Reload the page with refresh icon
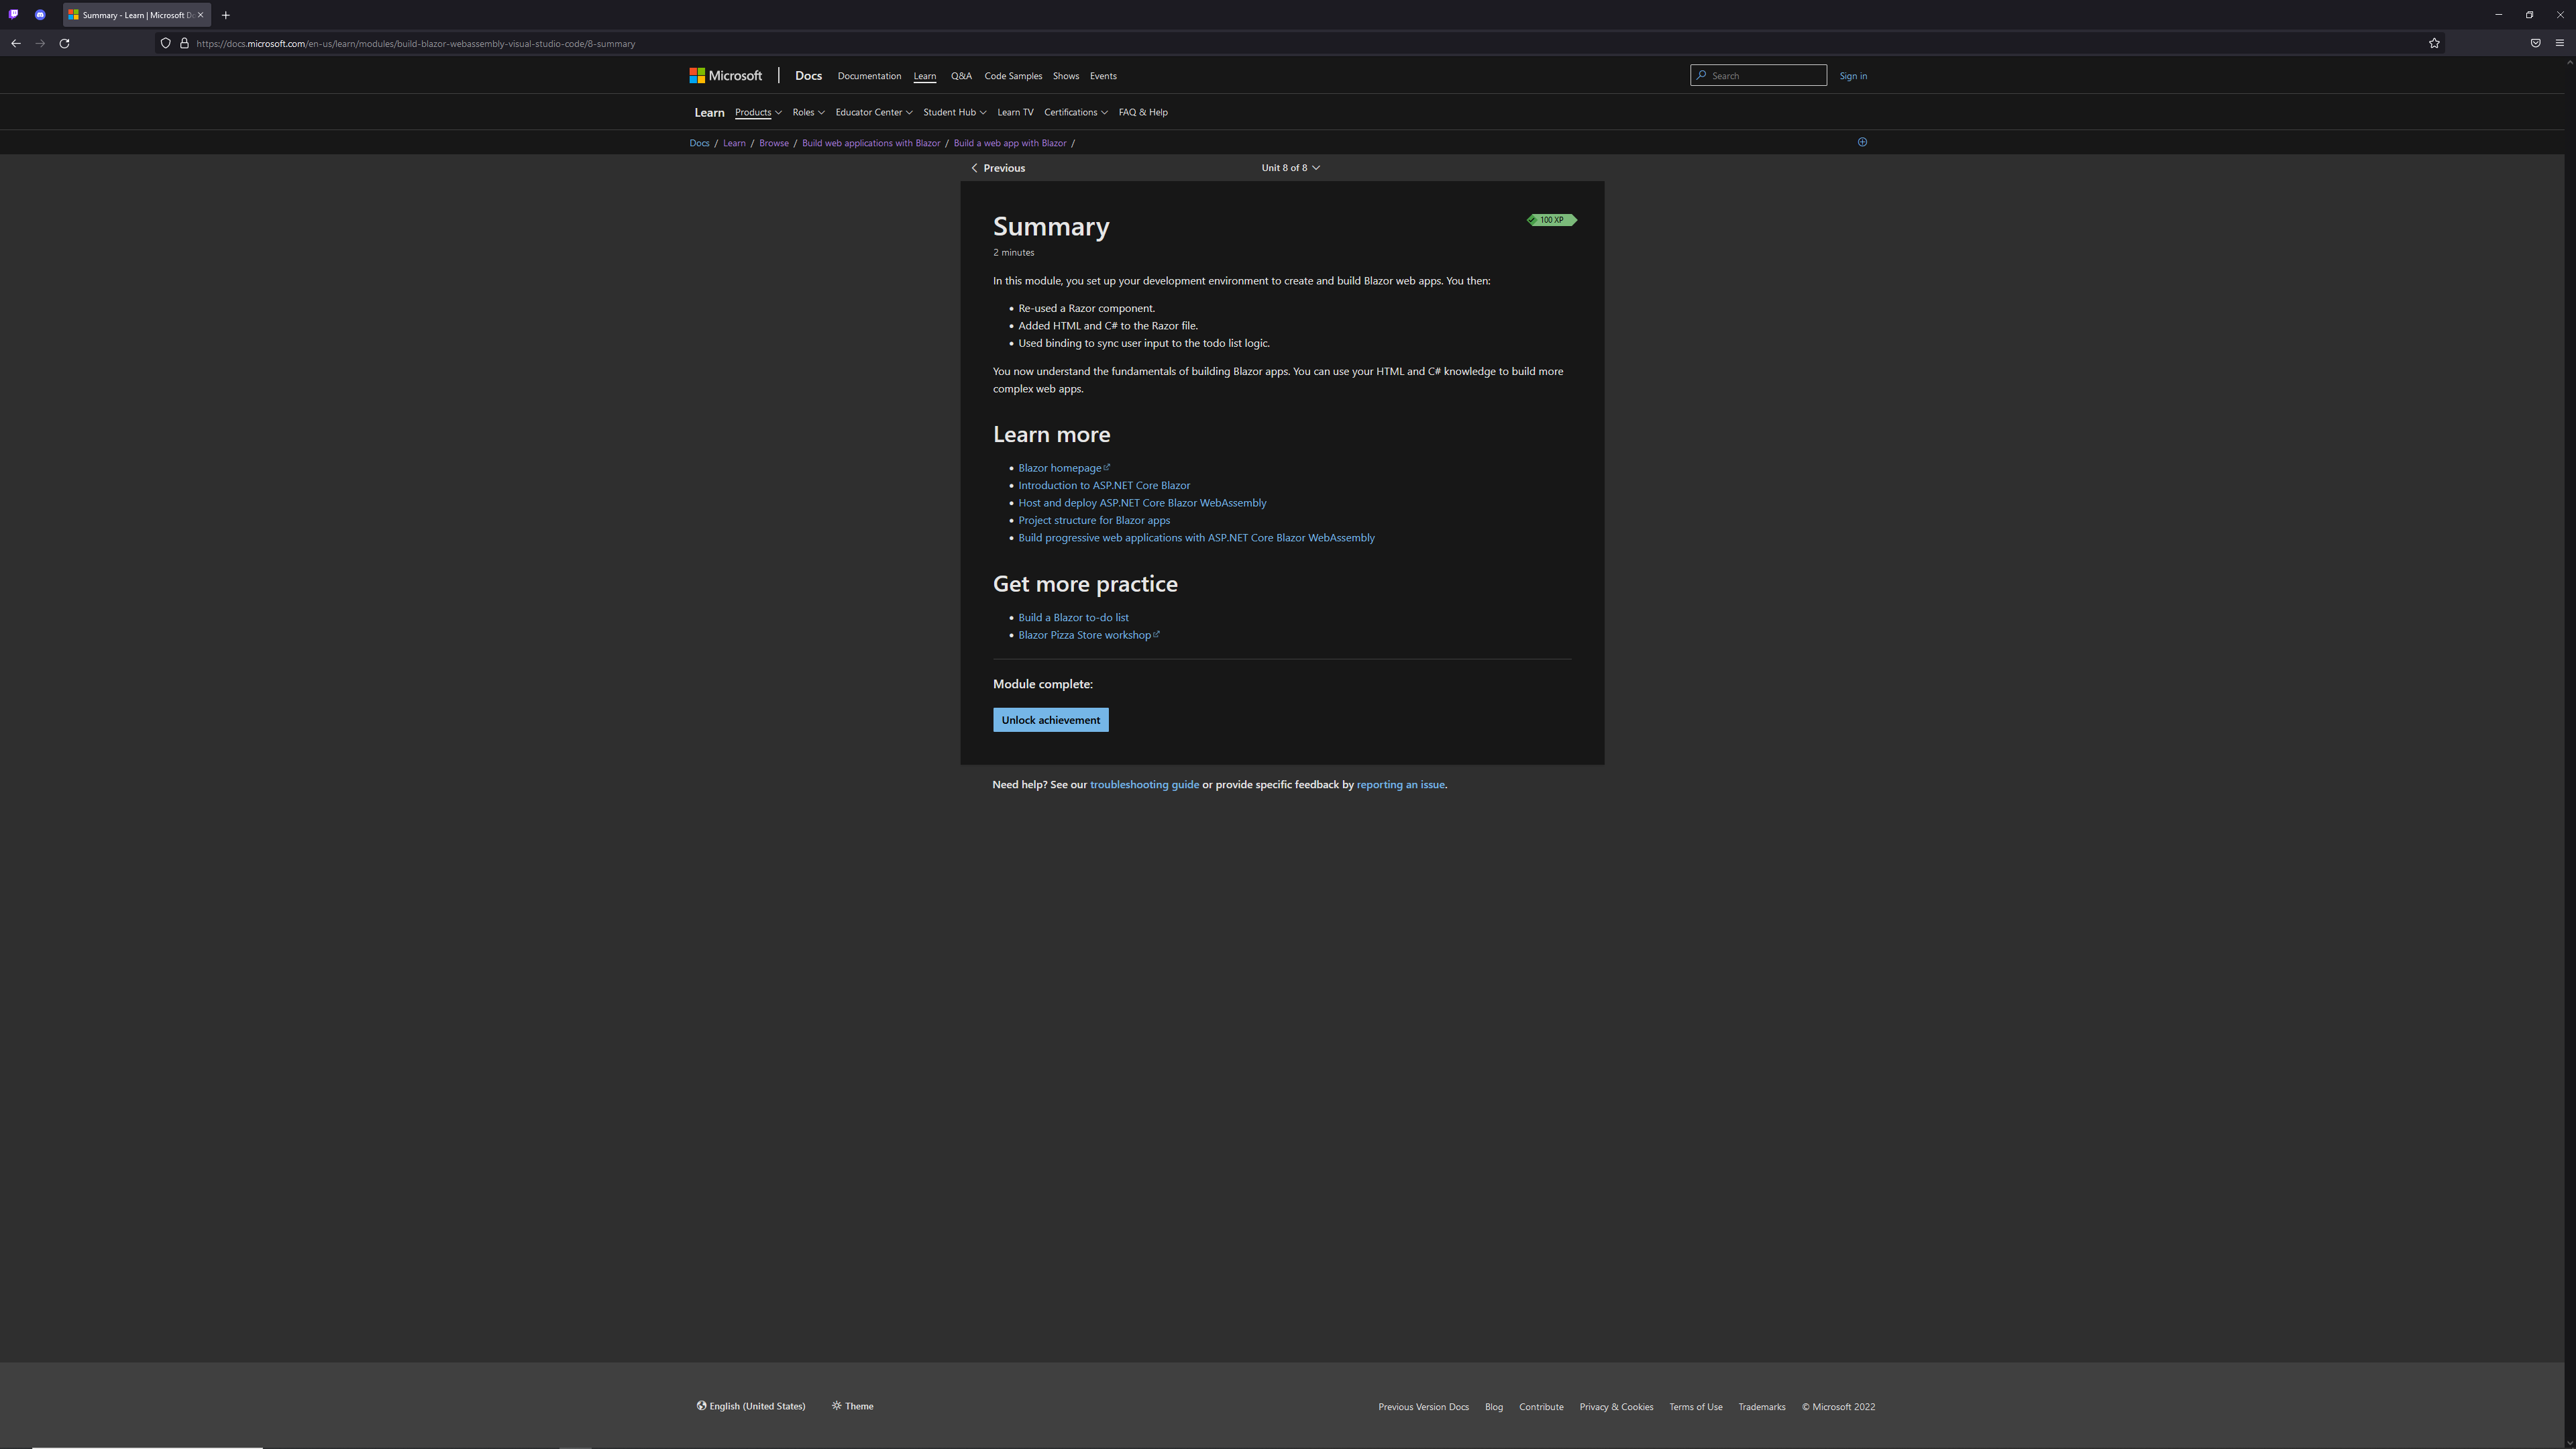 click(x=64, y=43)
